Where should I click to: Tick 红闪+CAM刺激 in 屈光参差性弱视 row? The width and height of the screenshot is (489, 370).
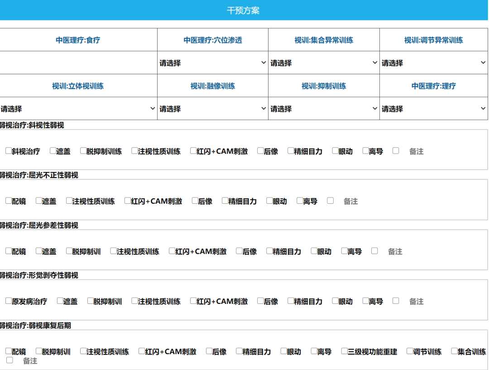(x=172, y=251)
